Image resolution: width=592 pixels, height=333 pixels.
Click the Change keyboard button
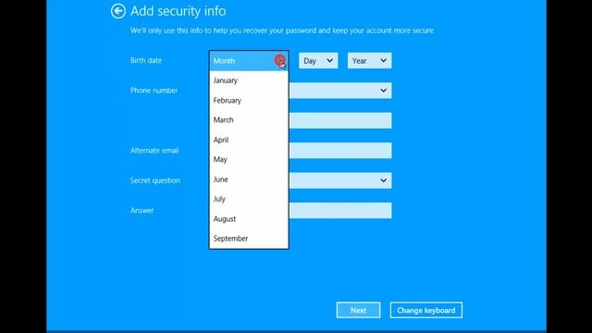click(426, 310)
